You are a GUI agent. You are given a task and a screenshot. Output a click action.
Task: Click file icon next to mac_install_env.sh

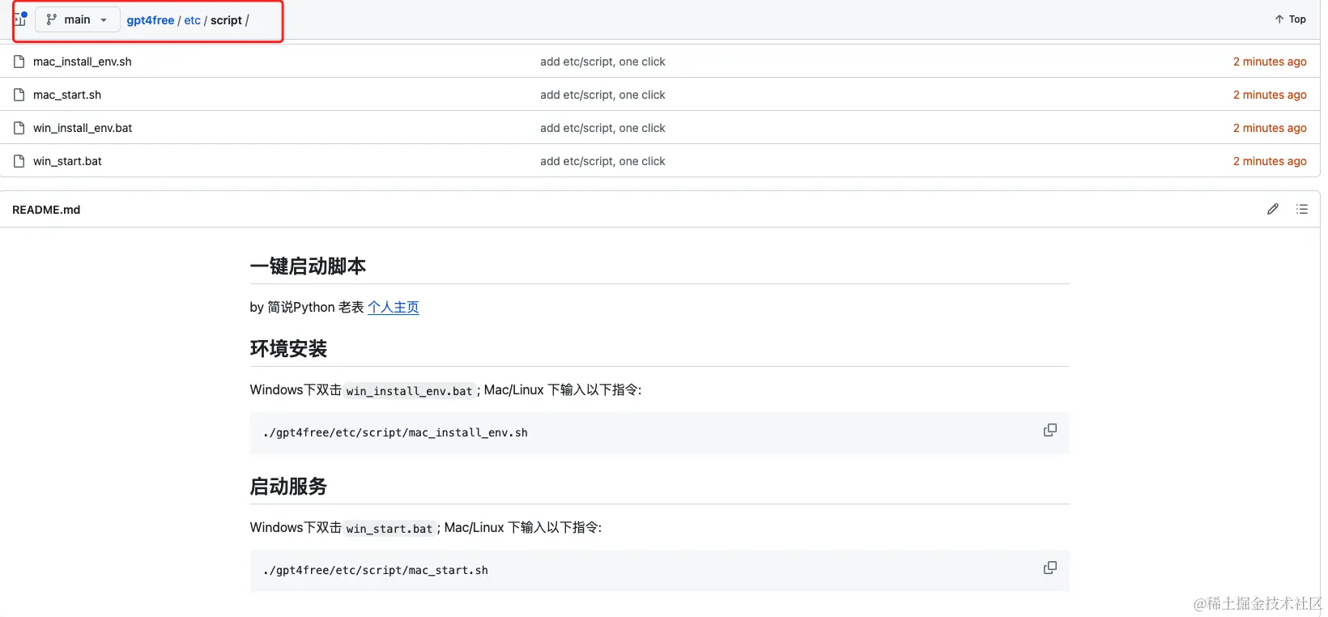click(x=19, y=62)
